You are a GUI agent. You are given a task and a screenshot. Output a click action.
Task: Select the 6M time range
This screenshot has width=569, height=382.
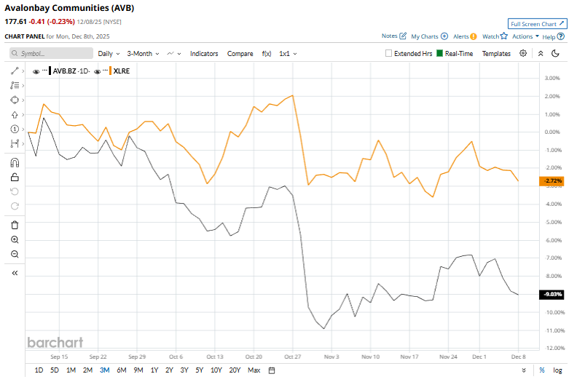pos(122,370)
